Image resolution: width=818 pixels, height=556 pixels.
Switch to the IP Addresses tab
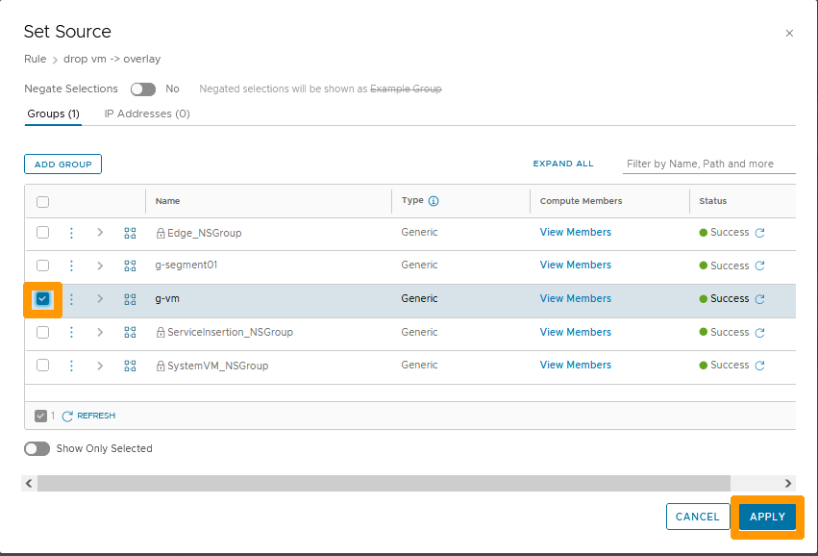[x=146, y=114]
